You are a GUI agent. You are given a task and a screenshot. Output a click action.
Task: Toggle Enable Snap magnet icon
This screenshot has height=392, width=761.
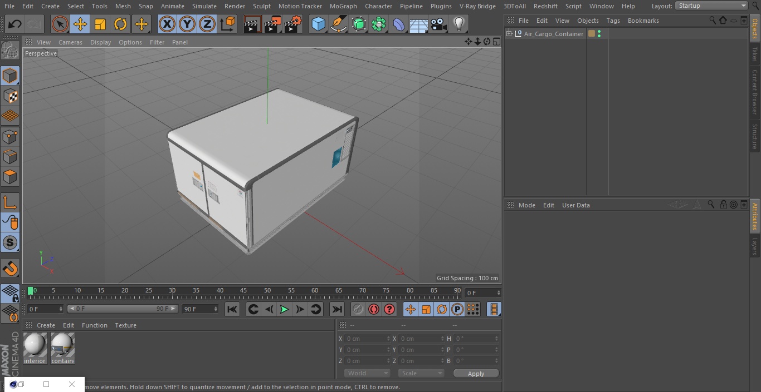coord(10,269)
